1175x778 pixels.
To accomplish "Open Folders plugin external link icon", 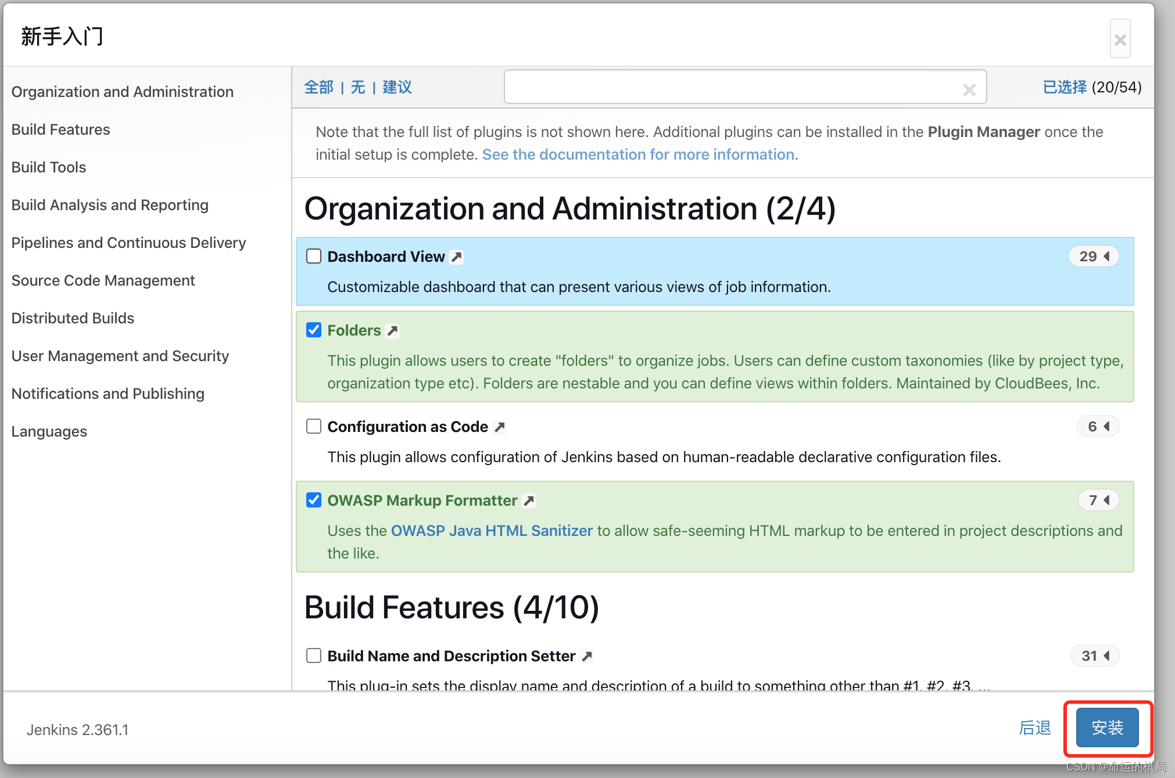I will (x=393, y=331).
